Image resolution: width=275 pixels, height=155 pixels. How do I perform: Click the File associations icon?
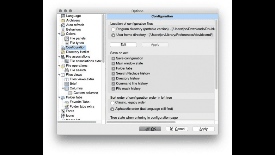(63, 57)
